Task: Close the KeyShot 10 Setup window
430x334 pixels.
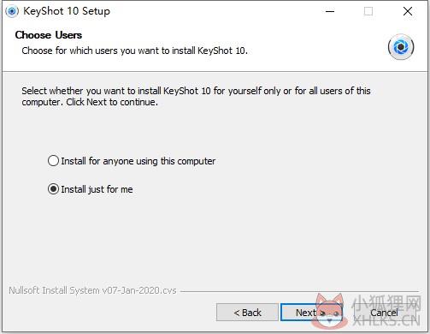Action: pyautogui.click(x=408, y=11)
